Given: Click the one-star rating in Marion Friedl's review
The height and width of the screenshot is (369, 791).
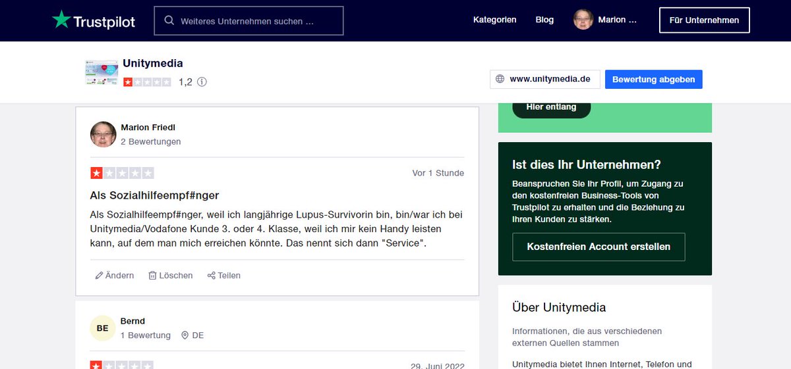Looking at the screenshot, I should point(122,174).
